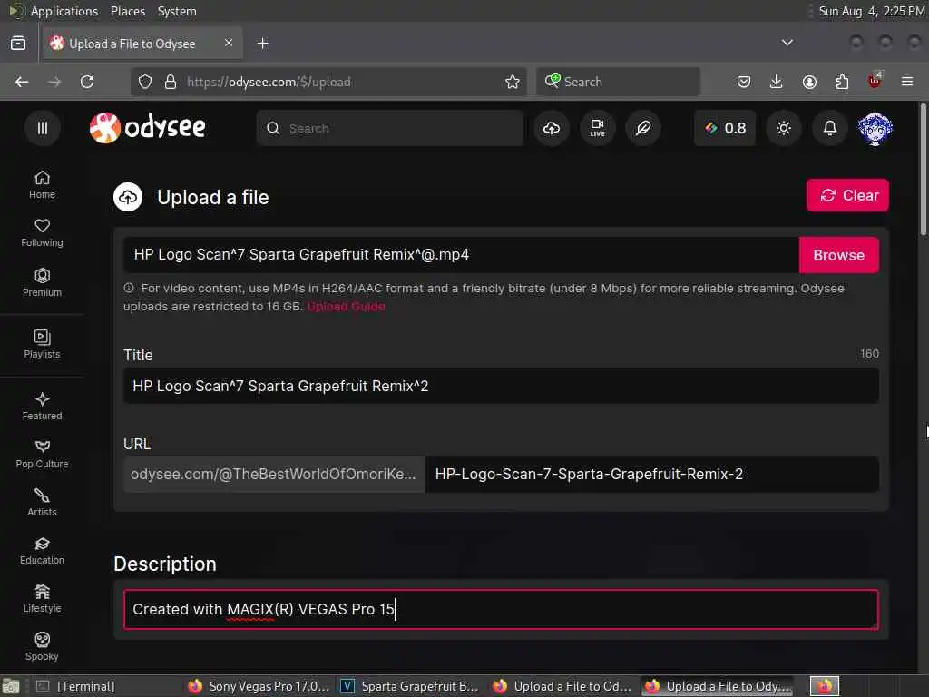The image size is (929, 697).
Task: Select the Upload a File to Odysee tab
Action: tap(142, 44)
